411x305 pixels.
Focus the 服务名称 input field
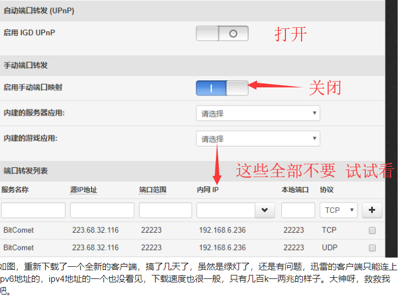(x=33, y=210)
